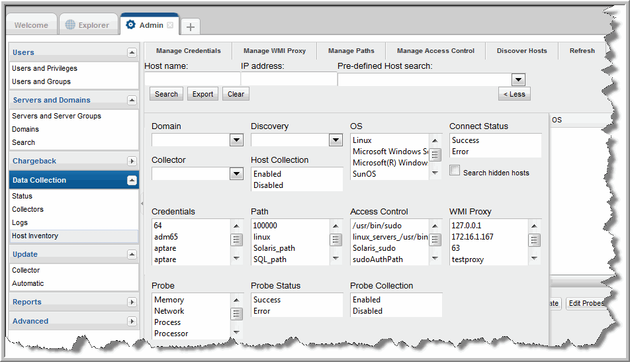Collapse the Data Collection section

point(132,180)
